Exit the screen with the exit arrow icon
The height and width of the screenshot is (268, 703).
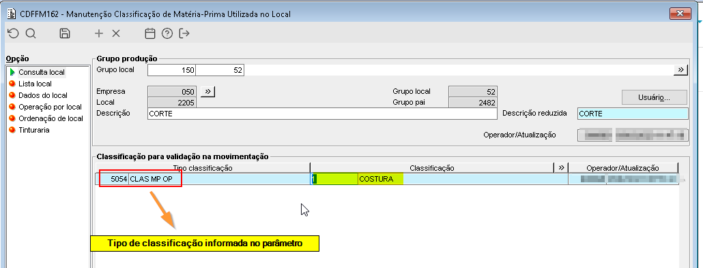pos(184,33)
